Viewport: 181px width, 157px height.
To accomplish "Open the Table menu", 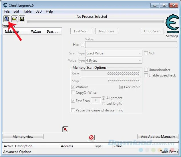I will tap(27, 11).
